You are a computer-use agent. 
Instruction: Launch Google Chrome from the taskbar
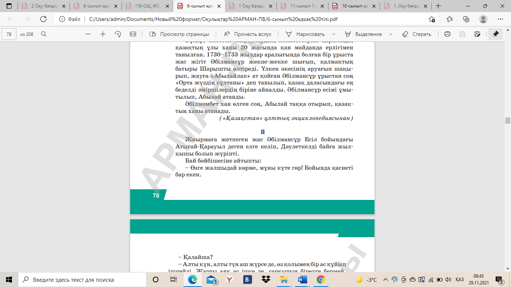click(x=321, y=280)
